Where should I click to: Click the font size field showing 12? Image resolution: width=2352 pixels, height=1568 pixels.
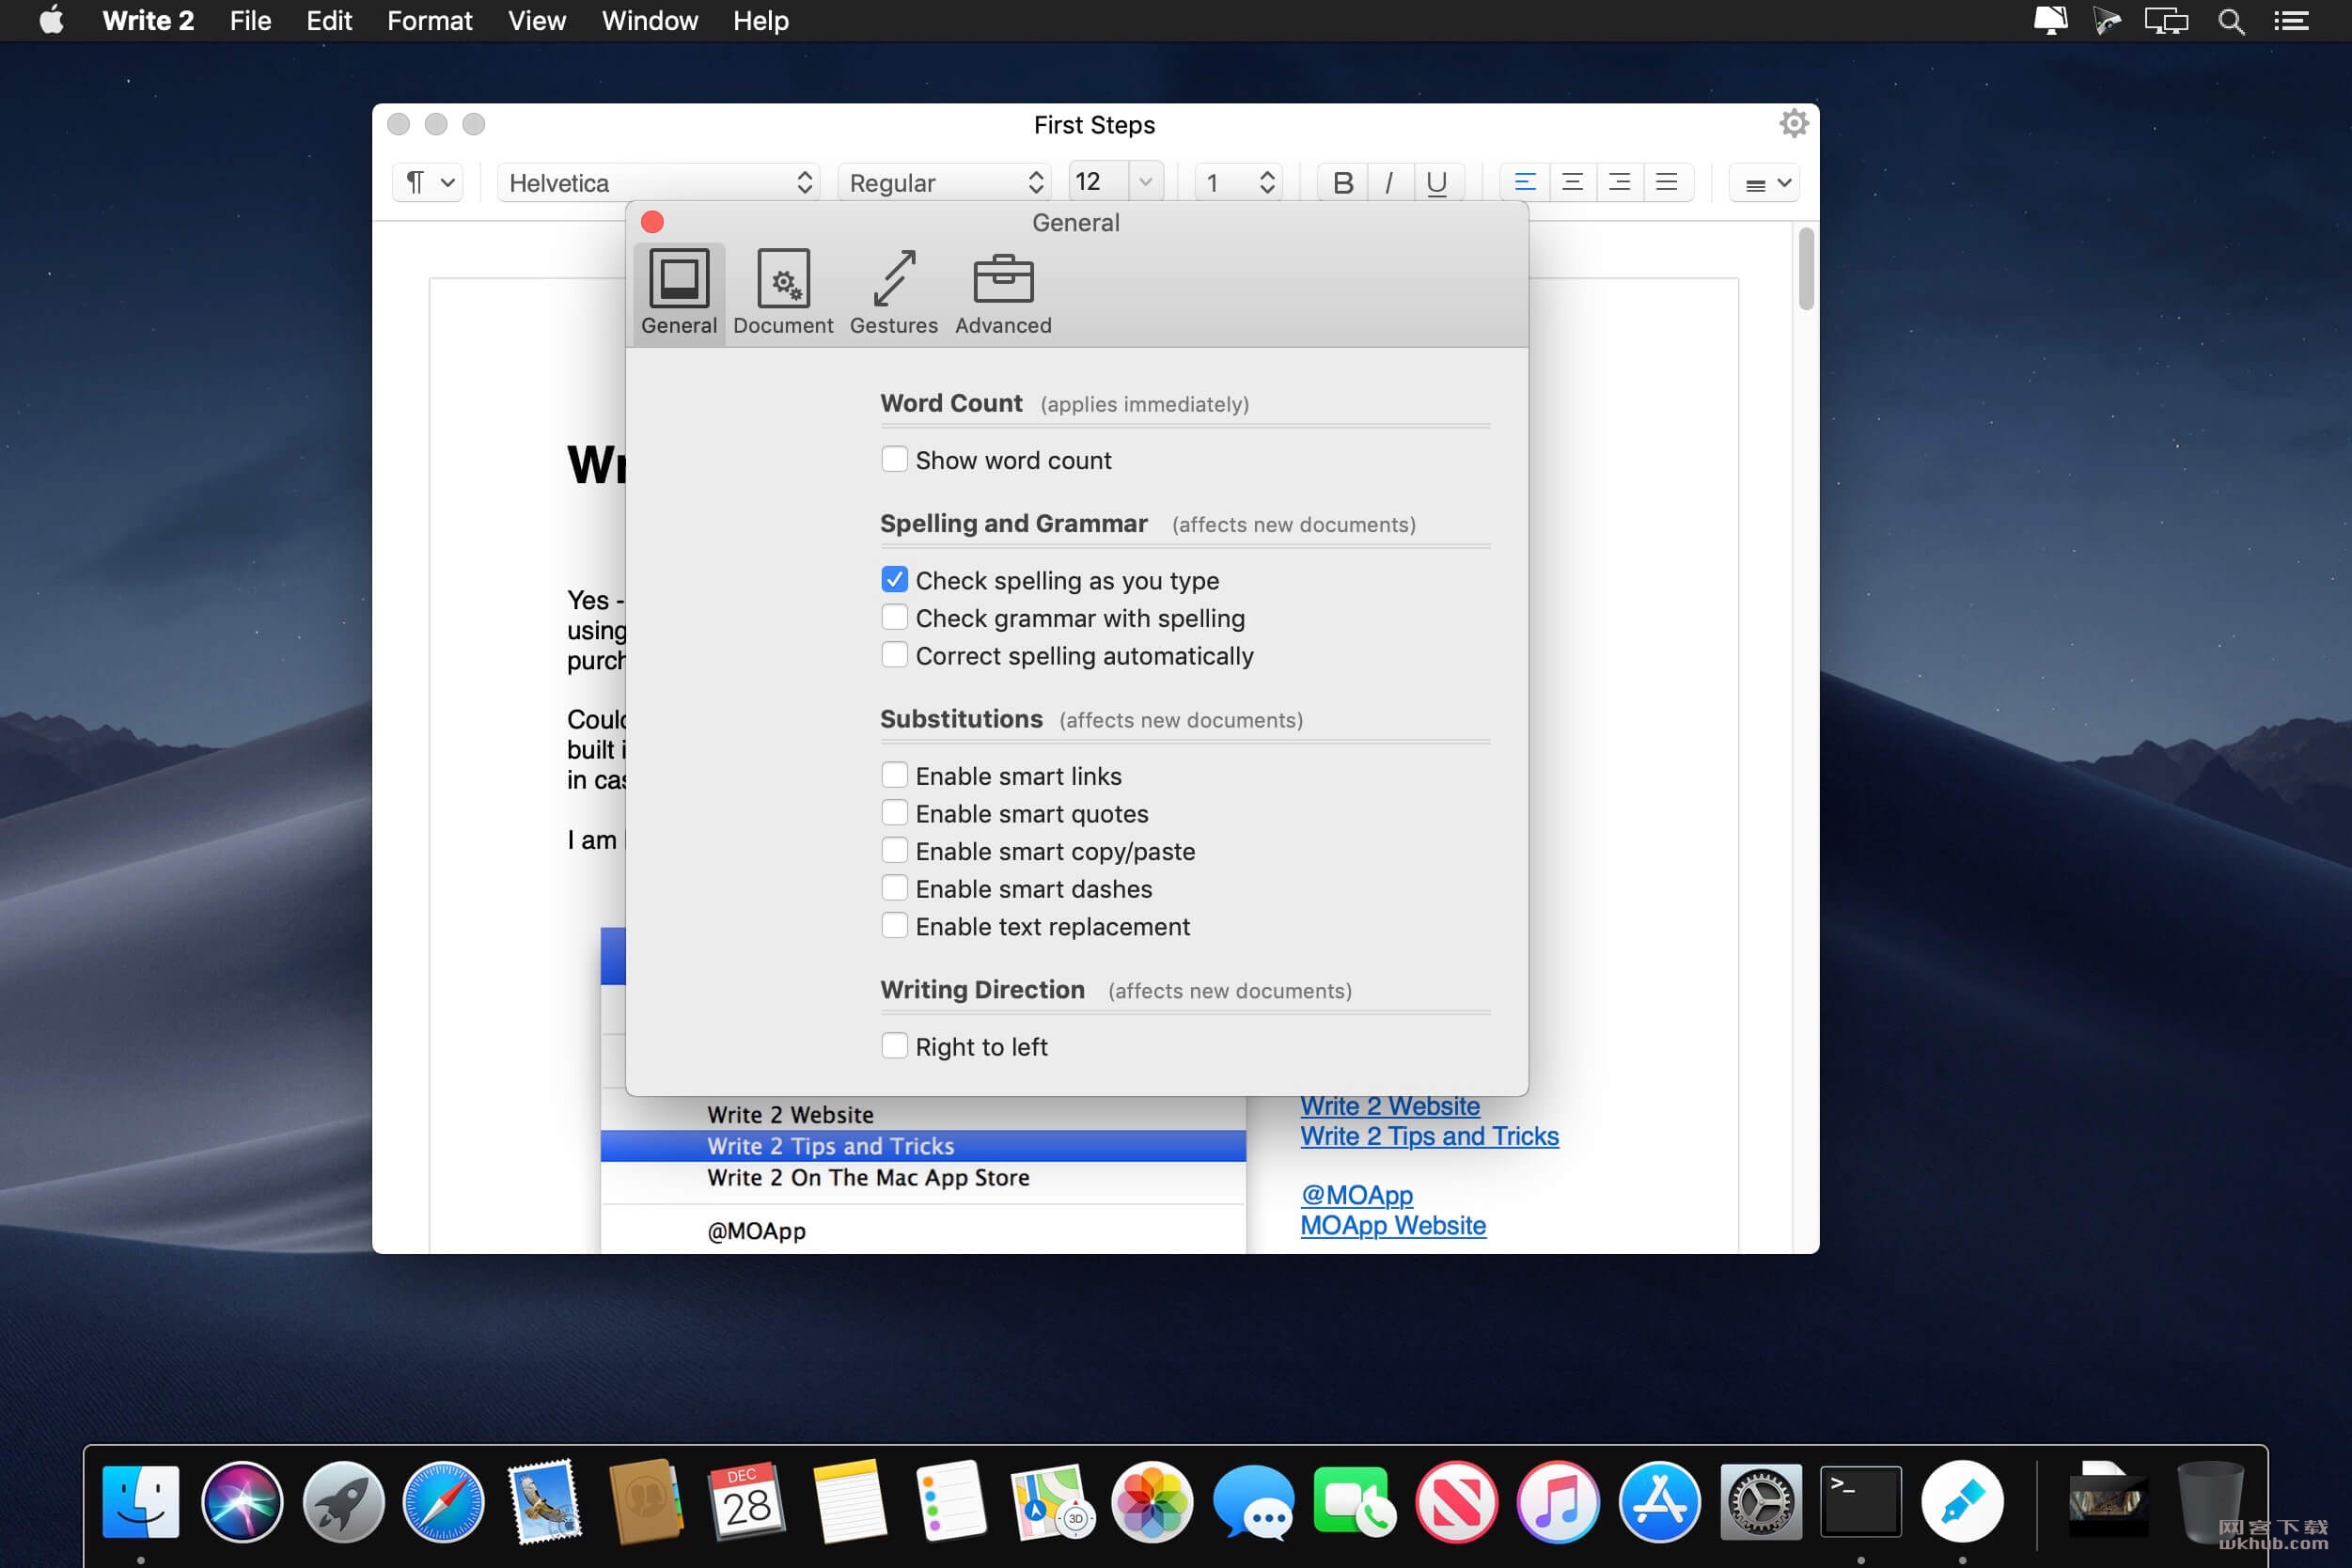pyautogui.click(x=1099, y=182)
